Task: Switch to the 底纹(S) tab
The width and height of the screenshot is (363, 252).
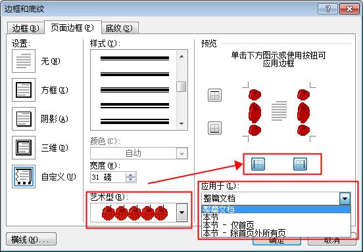Action: click(x=120, y=28)
